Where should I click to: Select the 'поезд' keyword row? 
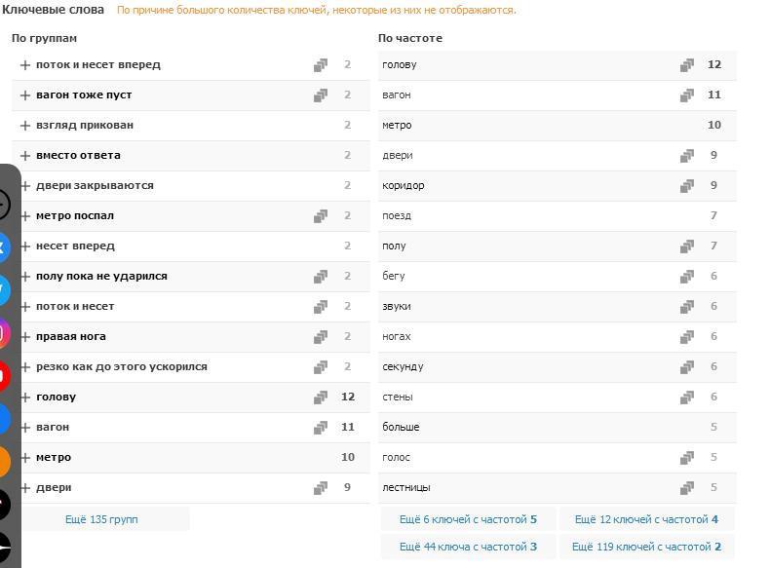coord(397,216)
